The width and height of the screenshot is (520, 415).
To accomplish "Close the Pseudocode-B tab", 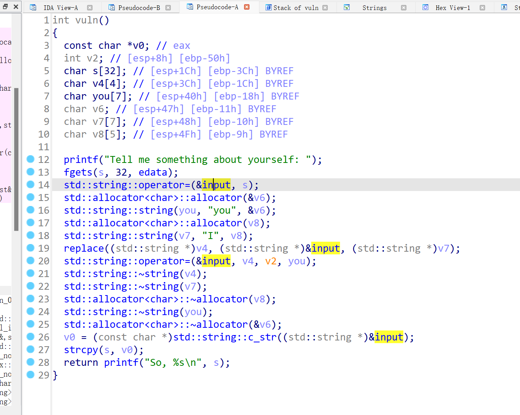I will pos(168,8).
